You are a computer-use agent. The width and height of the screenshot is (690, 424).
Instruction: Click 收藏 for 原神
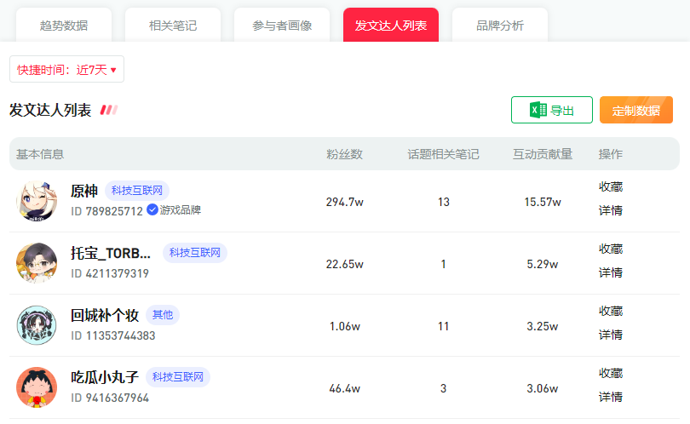pos(611,187)
